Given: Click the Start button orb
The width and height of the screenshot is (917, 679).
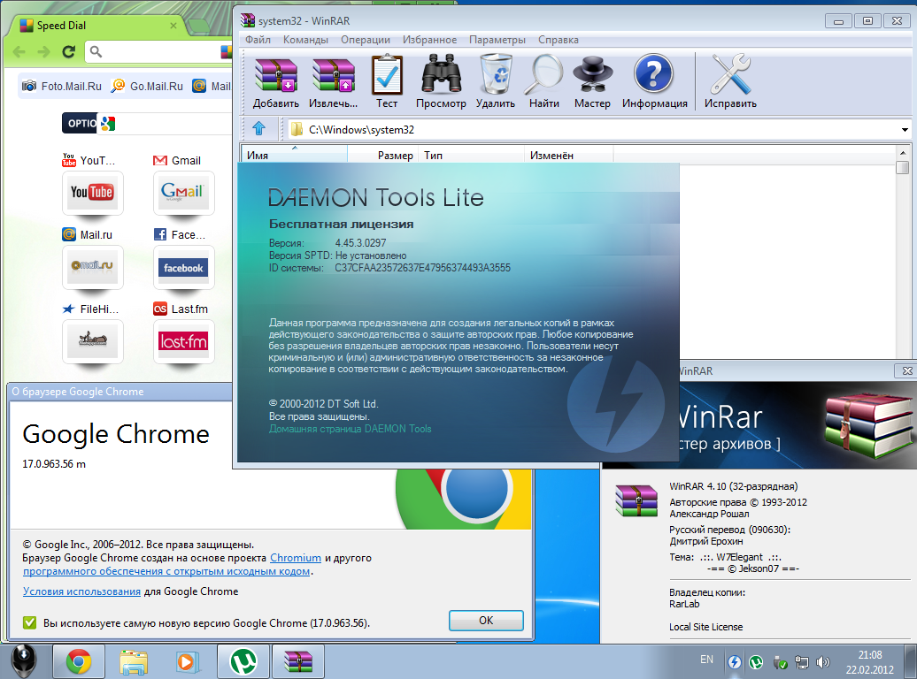Looking at the screenshot, I should 23,661.
